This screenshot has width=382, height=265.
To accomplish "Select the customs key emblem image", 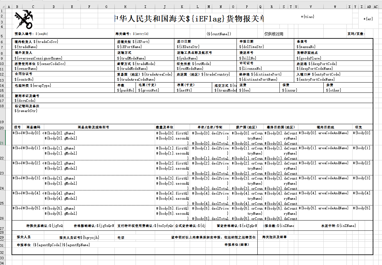I will pyautogui.click(x=24, y=19).
